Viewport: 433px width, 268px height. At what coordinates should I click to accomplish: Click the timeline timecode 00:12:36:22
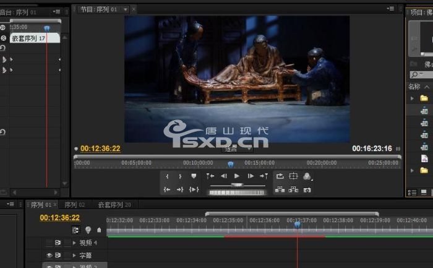(60, 218)
